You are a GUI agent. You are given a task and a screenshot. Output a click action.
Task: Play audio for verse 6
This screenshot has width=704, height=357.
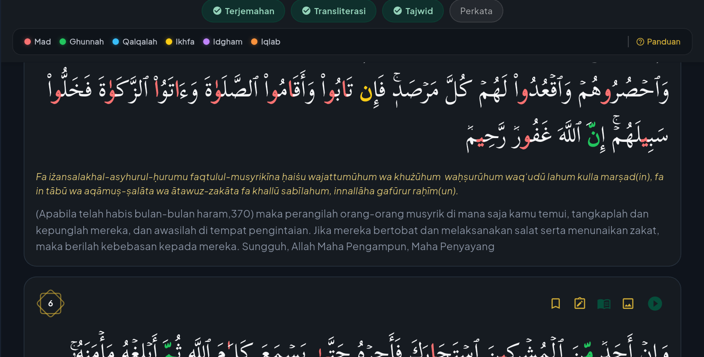click(655, 304)
